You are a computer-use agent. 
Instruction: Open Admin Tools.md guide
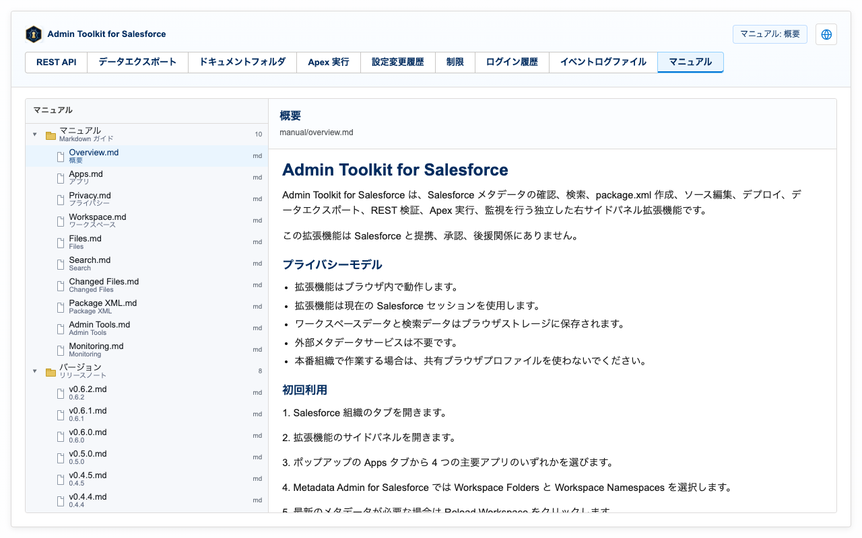[x=147, y=328]
